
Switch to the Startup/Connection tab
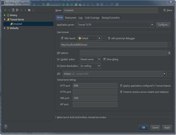(x=111, y=18)
